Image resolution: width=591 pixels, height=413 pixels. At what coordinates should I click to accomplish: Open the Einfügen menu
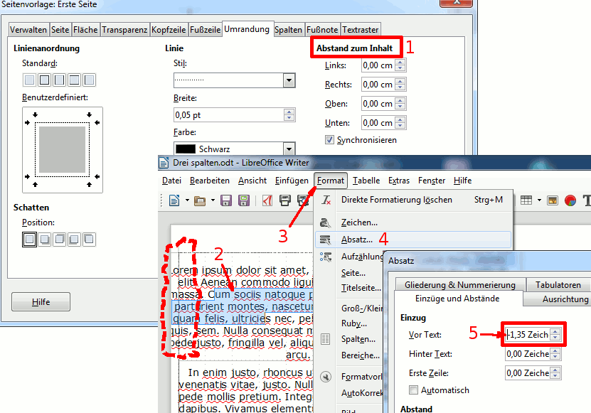tap(292, 181)
